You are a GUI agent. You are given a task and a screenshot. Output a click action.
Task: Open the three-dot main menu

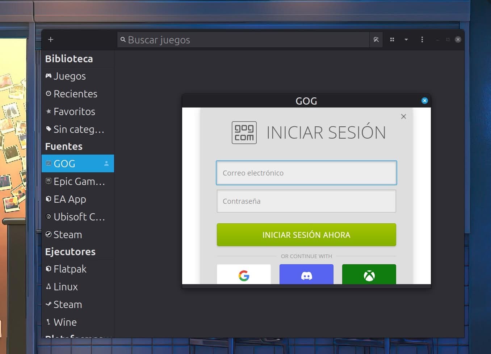(x=422, y=39)
